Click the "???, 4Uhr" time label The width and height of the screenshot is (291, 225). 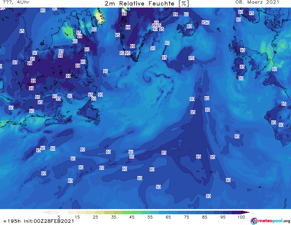[16, 2]
